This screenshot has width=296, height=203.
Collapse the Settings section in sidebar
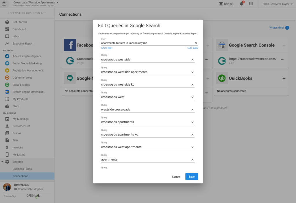tap(3, 162)
